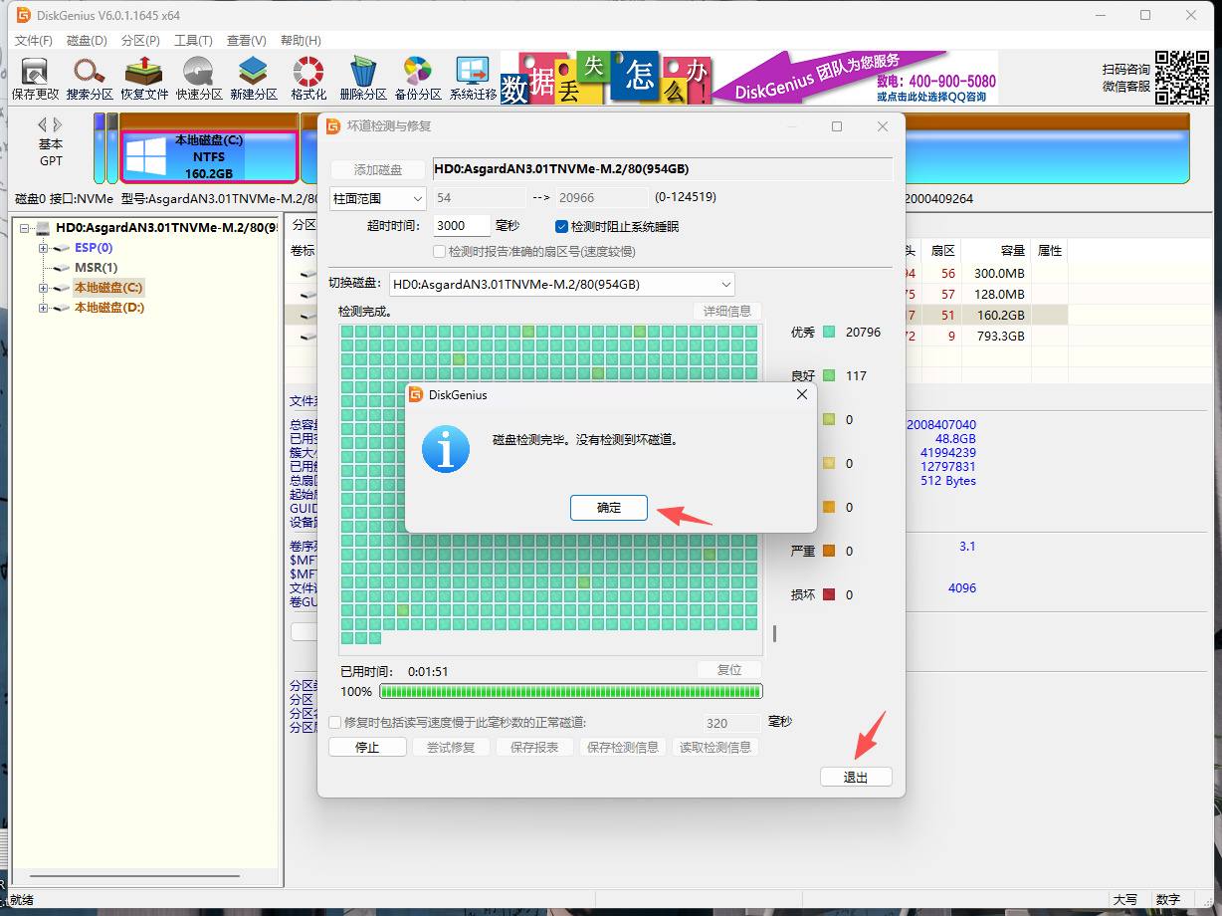Launch System Migration (系统迁移) from the toolbar

click(473, 79)
